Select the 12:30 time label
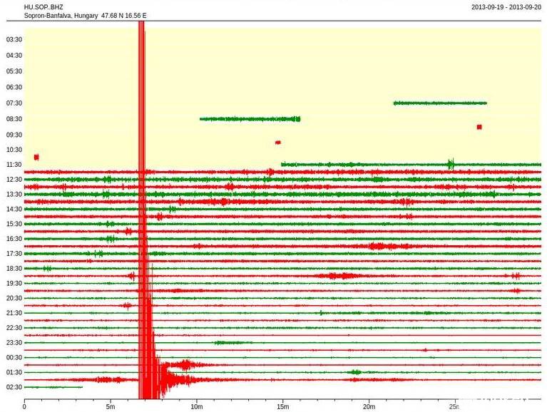 click(x=14, y=179)
